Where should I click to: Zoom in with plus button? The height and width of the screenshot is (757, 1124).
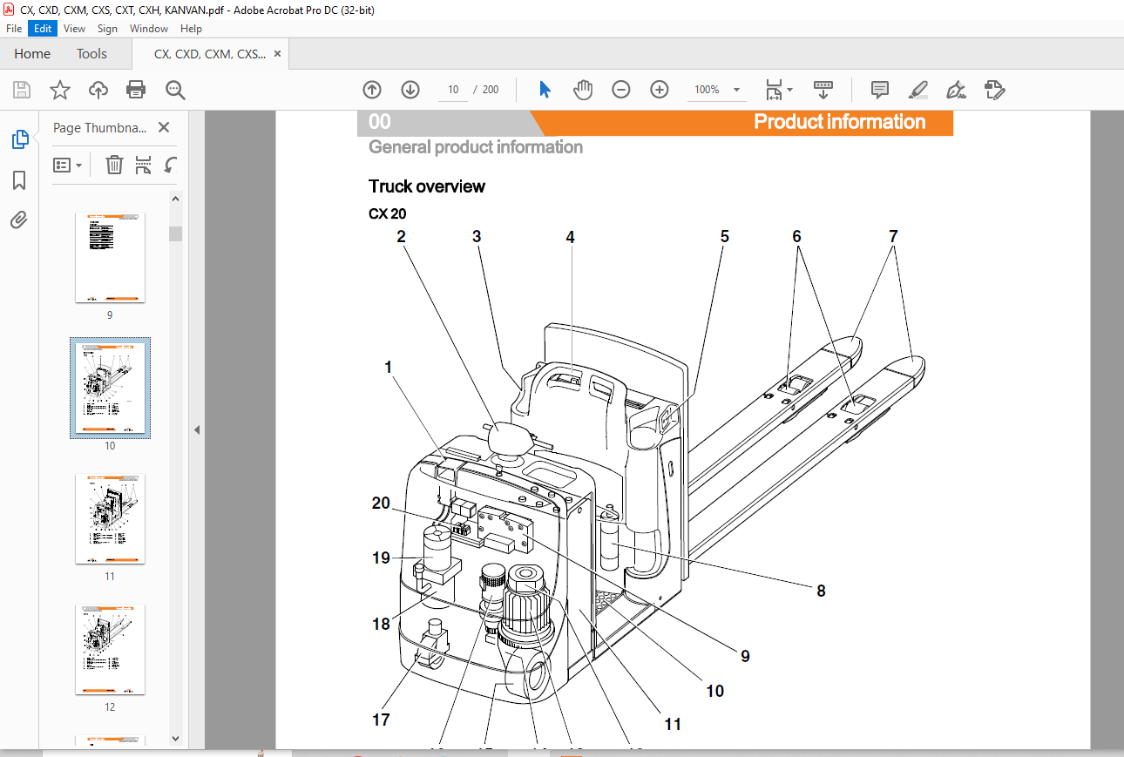tap(660, 90)
